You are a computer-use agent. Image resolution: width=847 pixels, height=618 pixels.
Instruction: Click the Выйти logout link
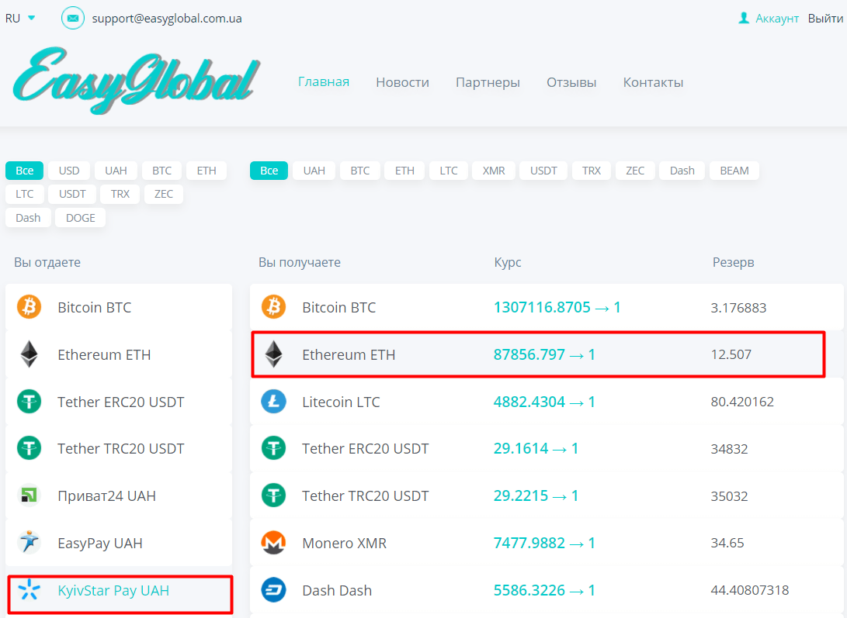tap(825, 18)
